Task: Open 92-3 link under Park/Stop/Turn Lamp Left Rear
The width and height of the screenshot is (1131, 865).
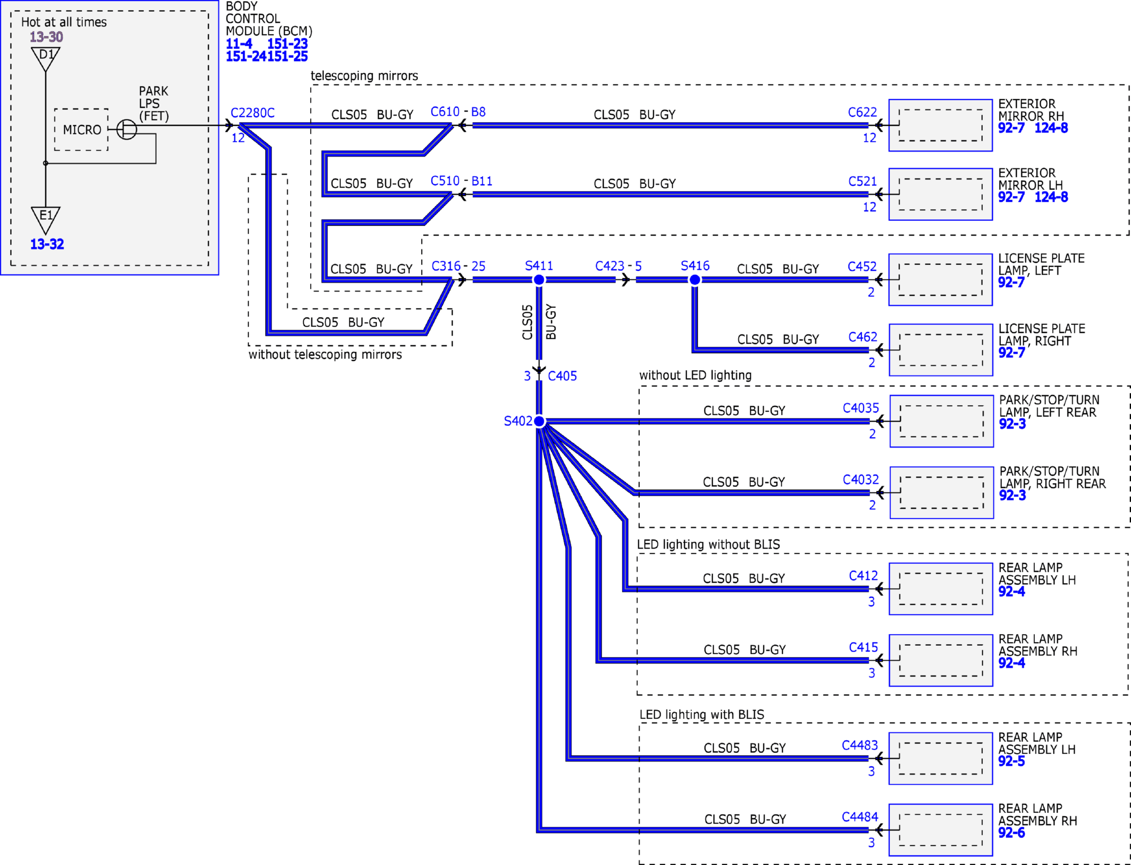Action: pos(1013,424)
